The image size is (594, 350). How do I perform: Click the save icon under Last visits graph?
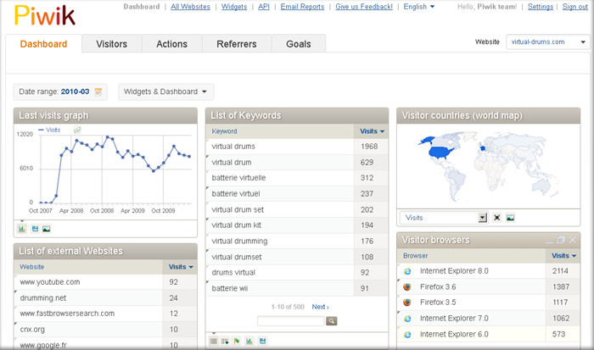[35, 228]
